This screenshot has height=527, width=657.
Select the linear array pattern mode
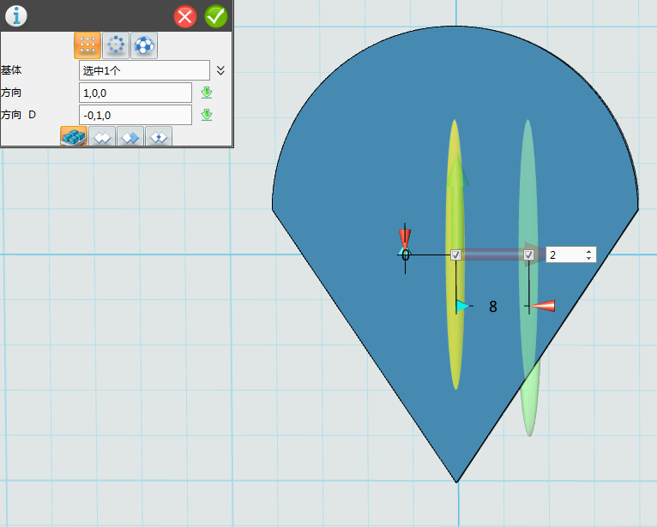[87, 45]
